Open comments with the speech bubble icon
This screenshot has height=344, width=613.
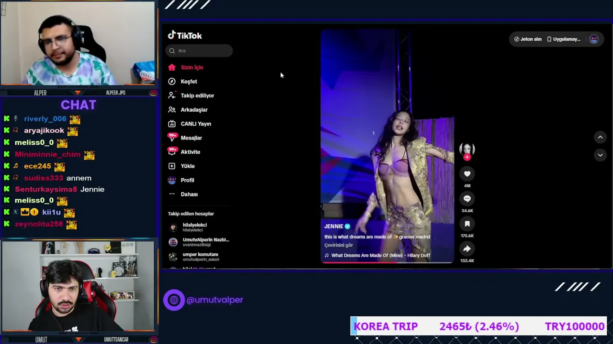(467, 199)
